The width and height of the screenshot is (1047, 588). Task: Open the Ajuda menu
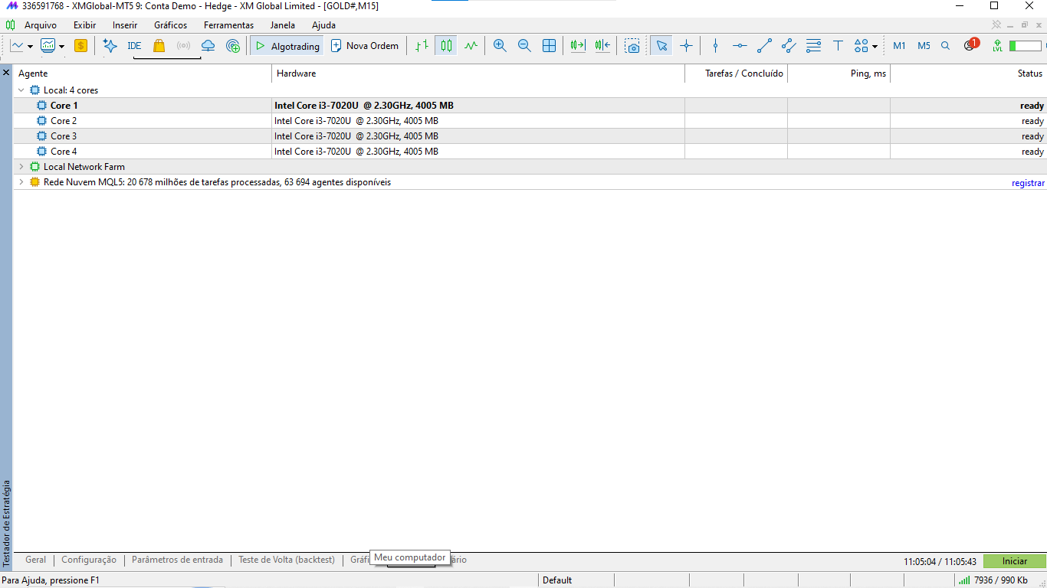pos(323,25)
